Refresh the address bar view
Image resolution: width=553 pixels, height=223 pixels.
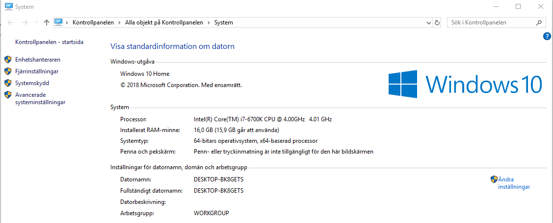pos(437,22)
